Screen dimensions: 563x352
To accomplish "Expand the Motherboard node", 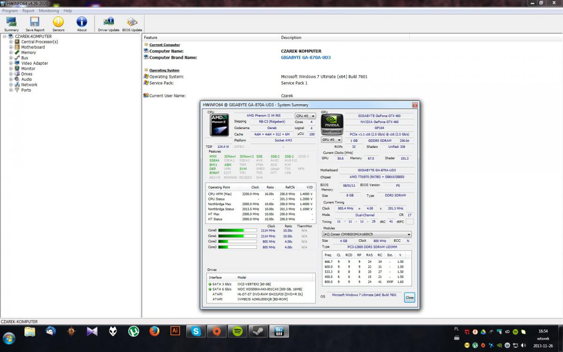I will coord(11,47).
